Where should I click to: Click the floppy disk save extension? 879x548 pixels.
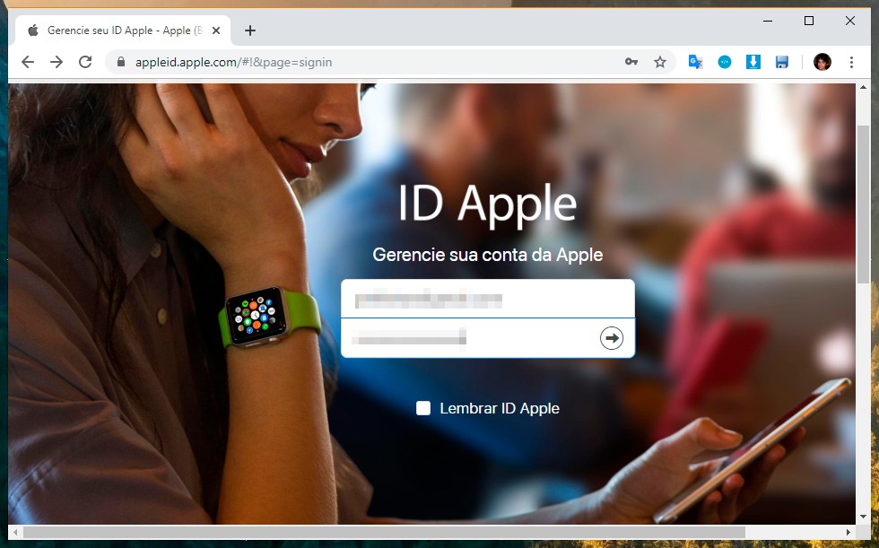coord(782,62)
